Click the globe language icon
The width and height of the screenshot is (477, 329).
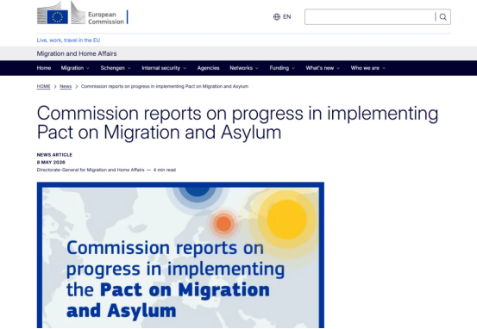pos(277,17)
